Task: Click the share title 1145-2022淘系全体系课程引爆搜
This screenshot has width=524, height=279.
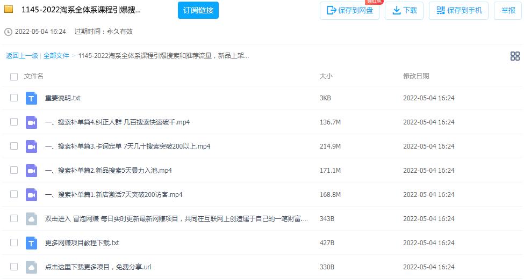Action: (81, 10)
